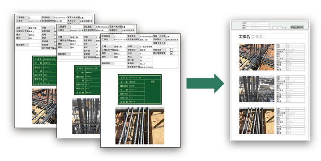Click the 工種 field in album header
The width and height of the screenshot is (321, 161).
261,23
